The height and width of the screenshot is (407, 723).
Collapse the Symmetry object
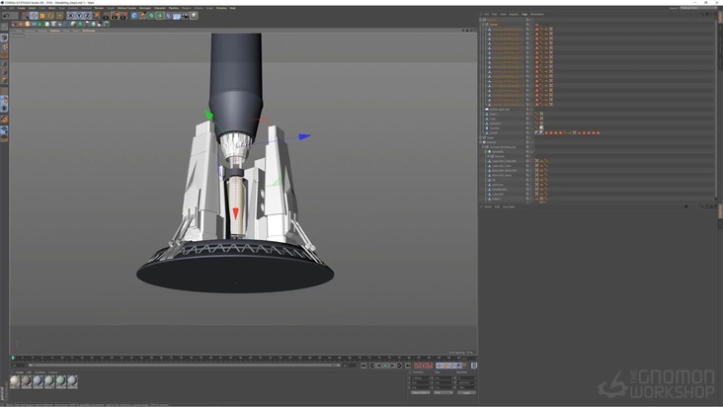485,152
